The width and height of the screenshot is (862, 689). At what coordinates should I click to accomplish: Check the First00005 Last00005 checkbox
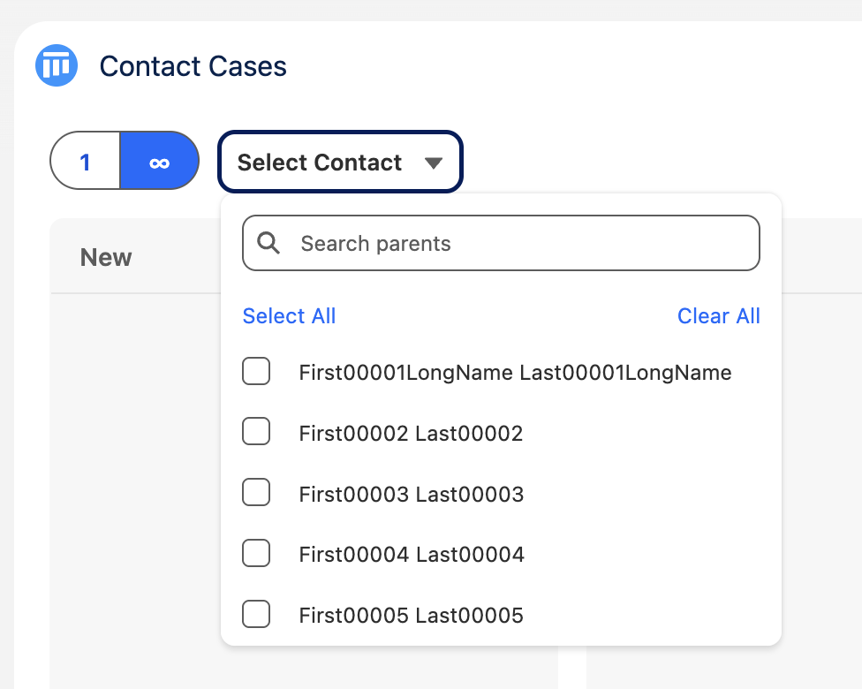[256, 614]
